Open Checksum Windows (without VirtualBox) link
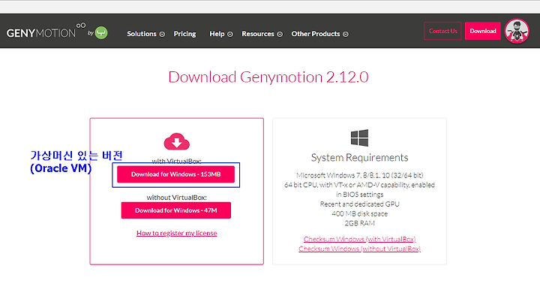Screen dimensions: 540x293 pos(359,249)
